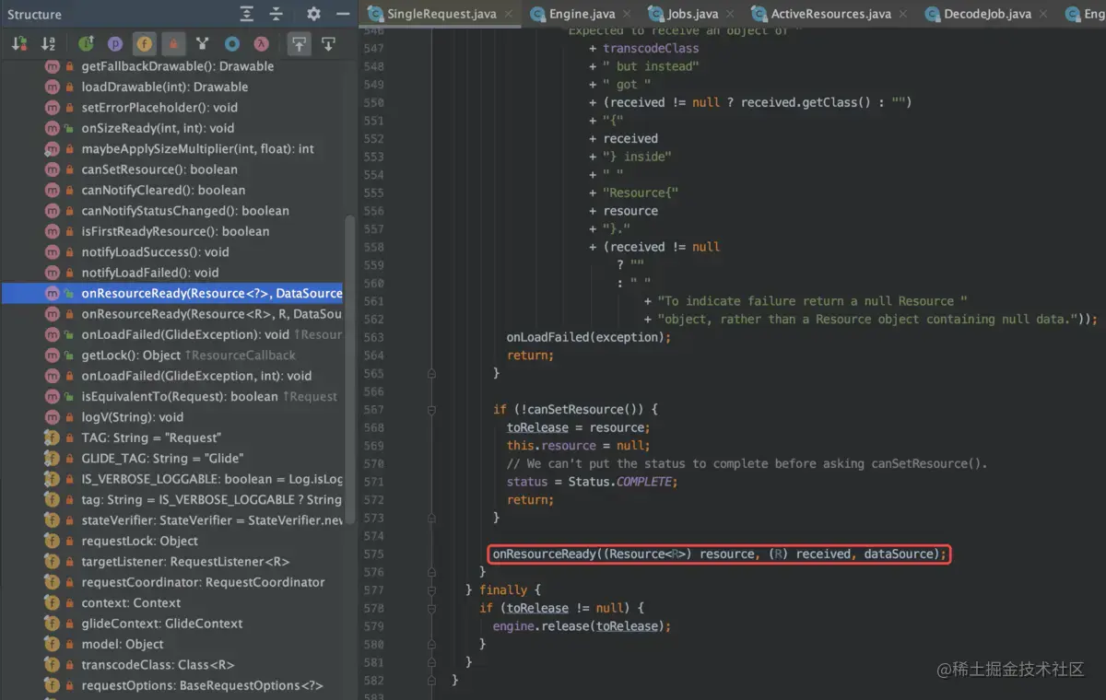Toggle the Show non-public members filter
Image resolution: width=1106 pixels, height=700 pixels.
[x=173, y=44]
